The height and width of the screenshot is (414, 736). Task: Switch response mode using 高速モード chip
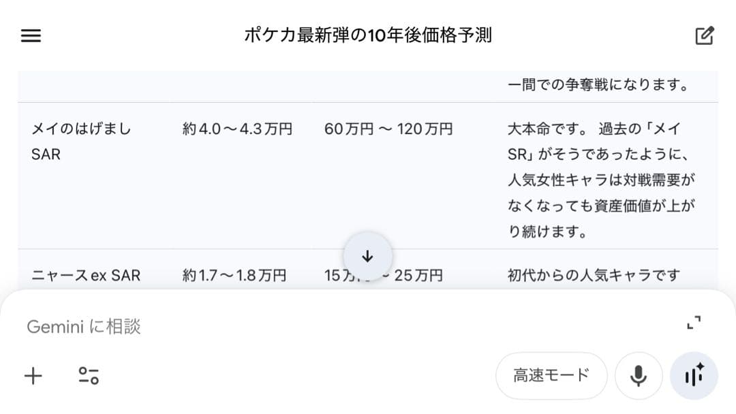click(551, 375)
